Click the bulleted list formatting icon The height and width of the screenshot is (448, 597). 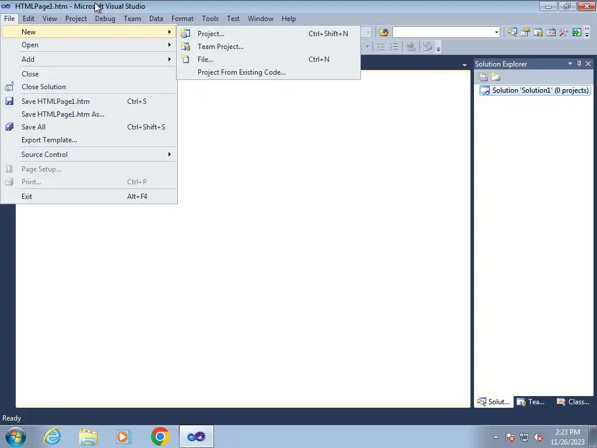pyautogui.click(x=381, y=47)
